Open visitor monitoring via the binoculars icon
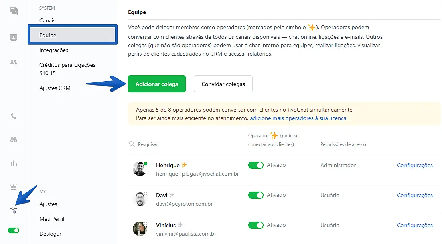The image size is (442, 244). pyautogui.click(x=13, y=140)
